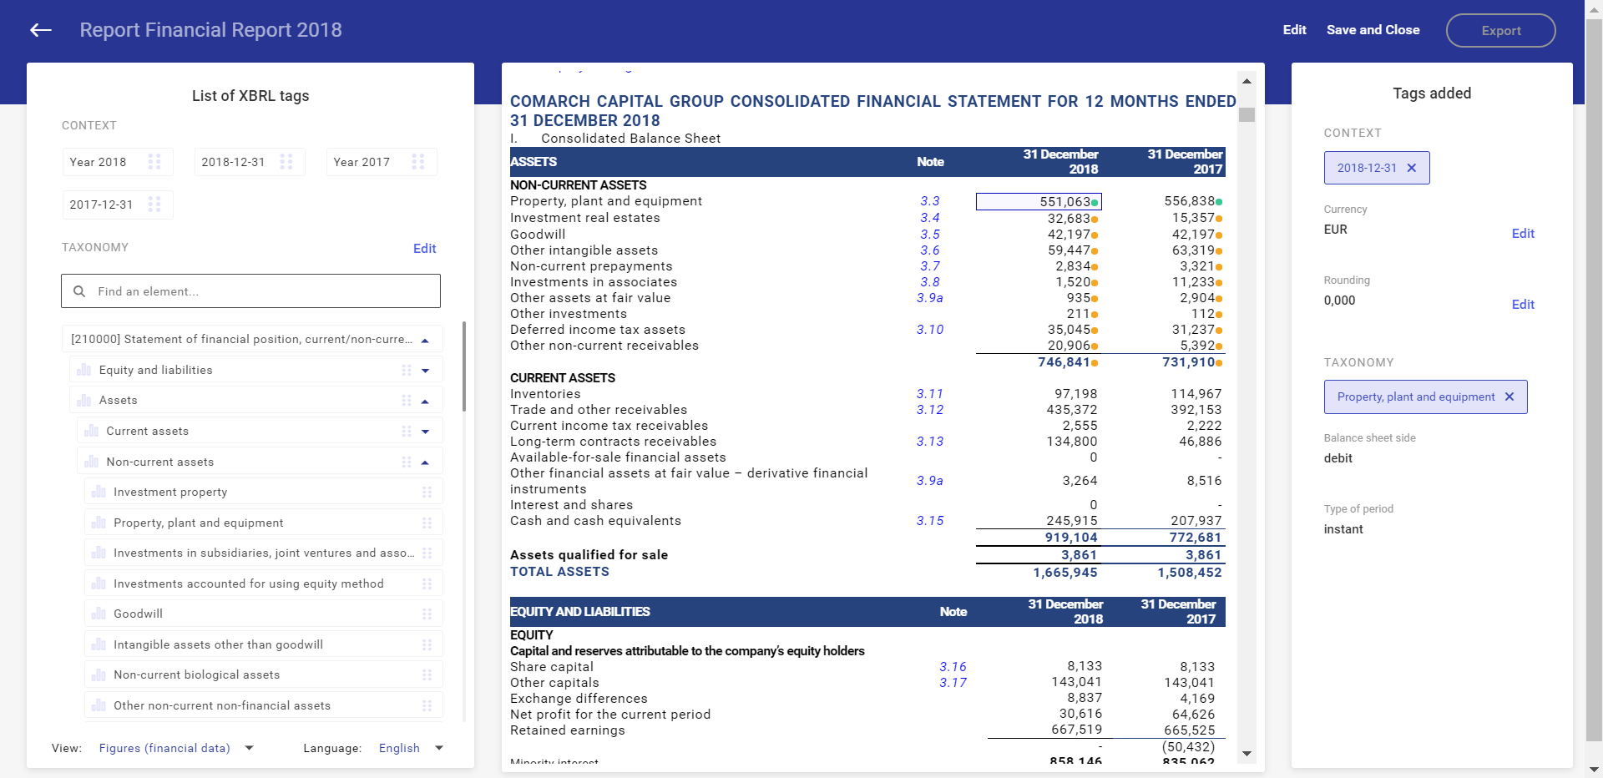
Task: Click chart icon next to Equity and liabilities
Action: click(x=84, y=370)
